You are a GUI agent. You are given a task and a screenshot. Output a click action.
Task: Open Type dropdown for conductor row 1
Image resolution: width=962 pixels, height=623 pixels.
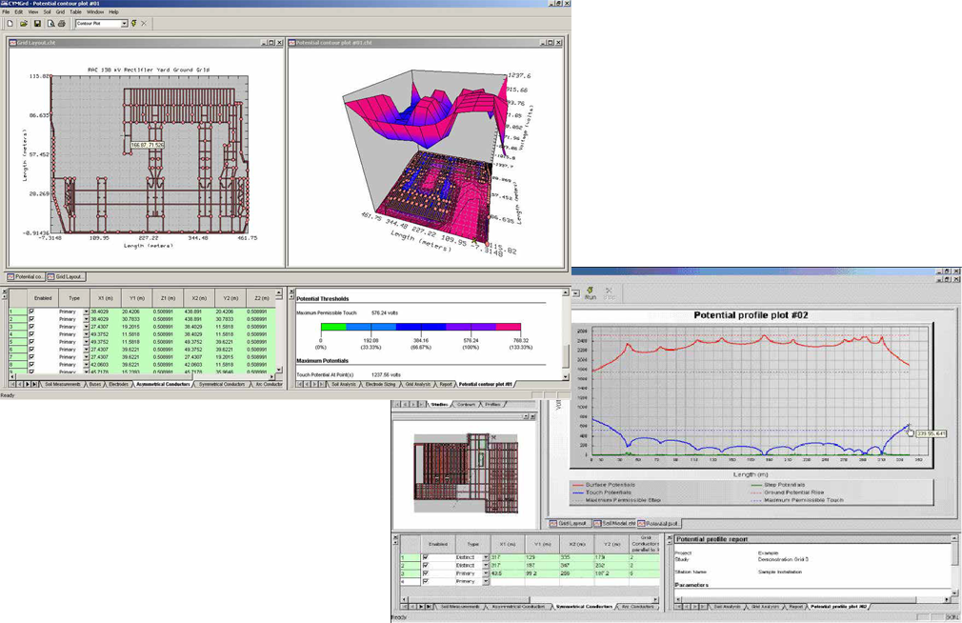click(86, 311)
